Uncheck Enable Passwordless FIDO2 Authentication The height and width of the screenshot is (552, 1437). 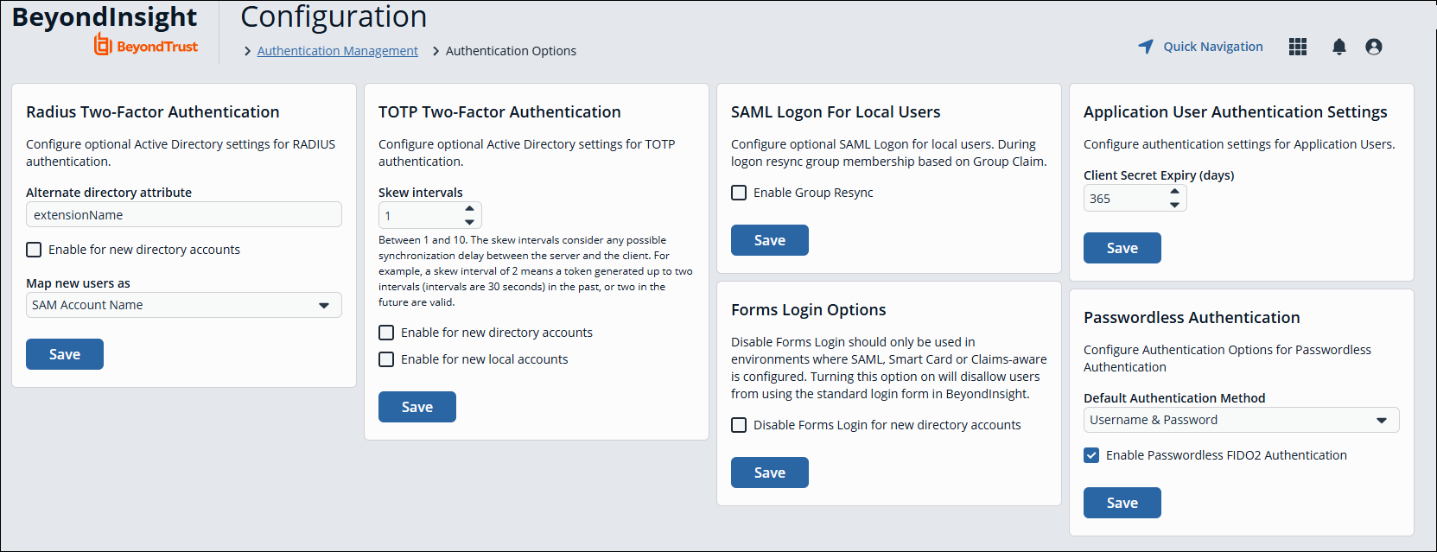click(x=1091, y=455)
